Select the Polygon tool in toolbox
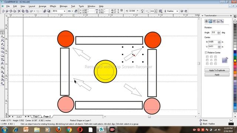237x133 pixels. coord(2,56)
